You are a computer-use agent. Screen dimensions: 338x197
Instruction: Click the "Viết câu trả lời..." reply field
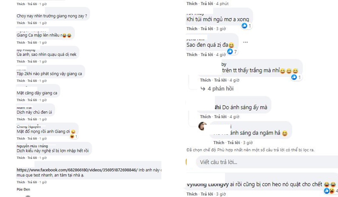218,162
